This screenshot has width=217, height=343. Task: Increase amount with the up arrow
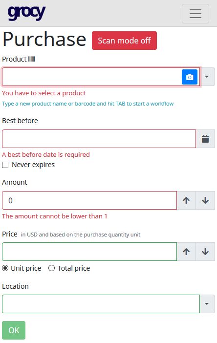(x=186, y=200)
